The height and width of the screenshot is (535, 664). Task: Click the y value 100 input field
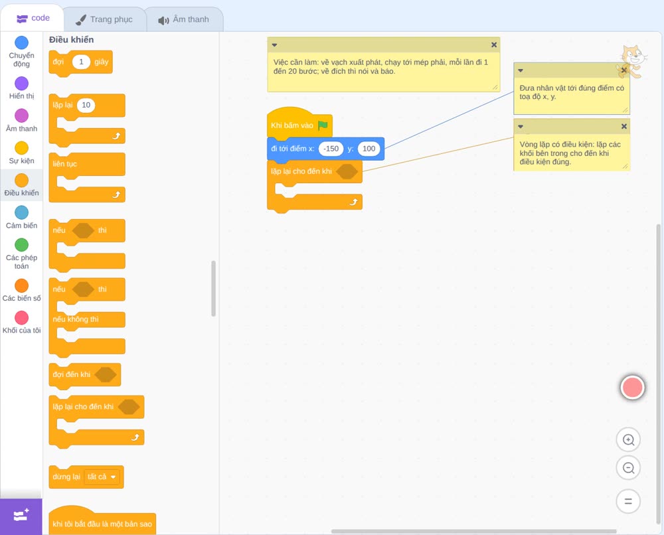point(369,149)
